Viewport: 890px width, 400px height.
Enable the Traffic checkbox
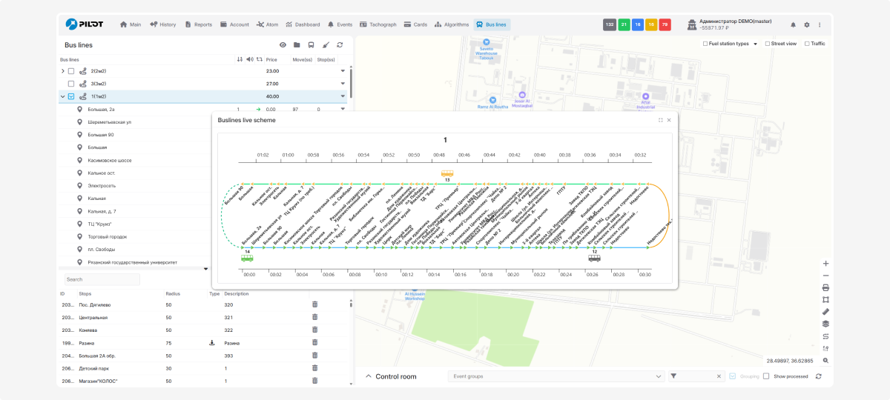[x=805, y=44]
